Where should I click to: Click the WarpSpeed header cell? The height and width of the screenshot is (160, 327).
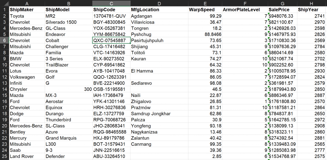pos(205,10)
